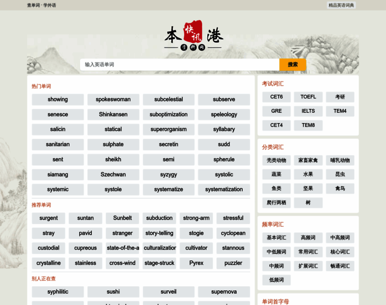Open the 精品英语词典 link
Viewport: 386px width, 305px height.
pos(341,5)
